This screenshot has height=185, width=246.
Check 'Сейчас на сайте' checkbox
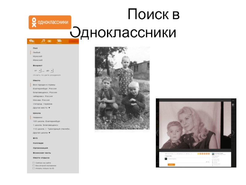pyautogui.click(x=34, y=163)
